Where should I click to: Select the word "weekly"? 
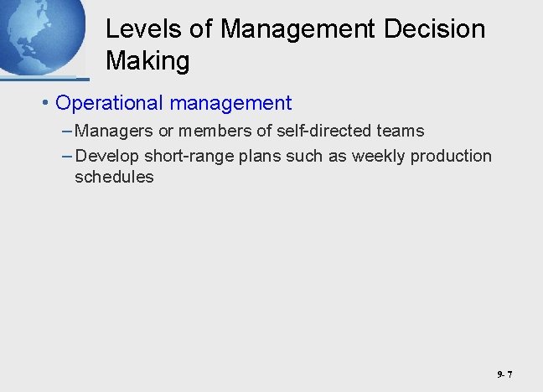(x=380, y=157)
